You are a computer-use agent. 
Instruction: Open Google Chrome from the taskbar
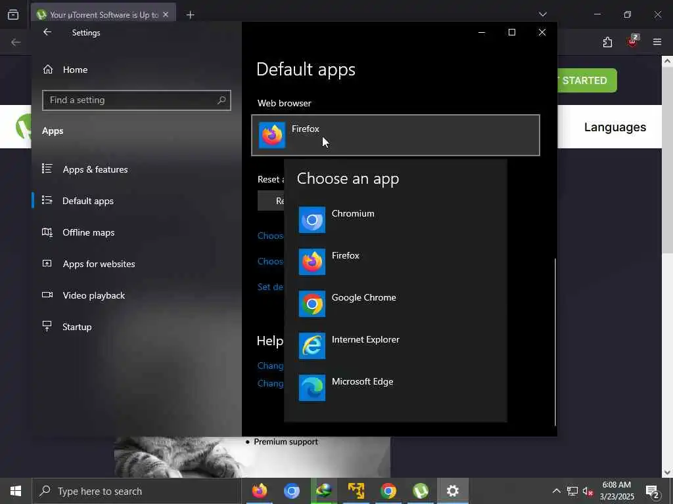point(388,491)
